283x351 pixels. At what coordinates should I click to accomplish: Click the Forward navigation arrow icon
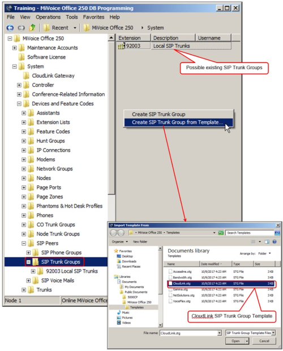tap(21, 28)
